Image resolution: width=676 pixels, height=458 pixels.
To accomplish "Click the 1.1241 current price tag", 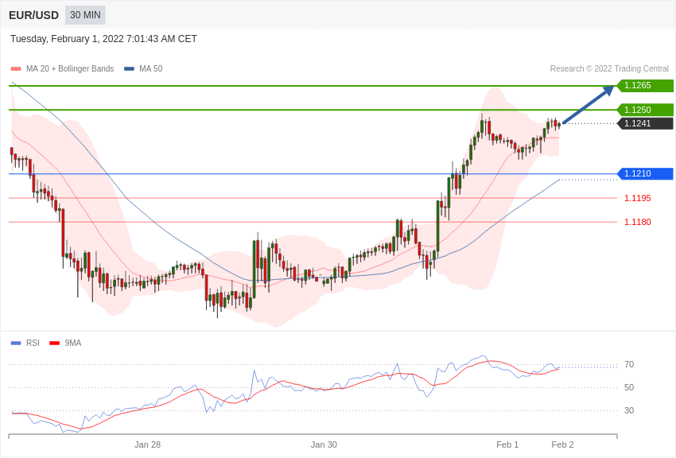I will click(x=645, y=124).
